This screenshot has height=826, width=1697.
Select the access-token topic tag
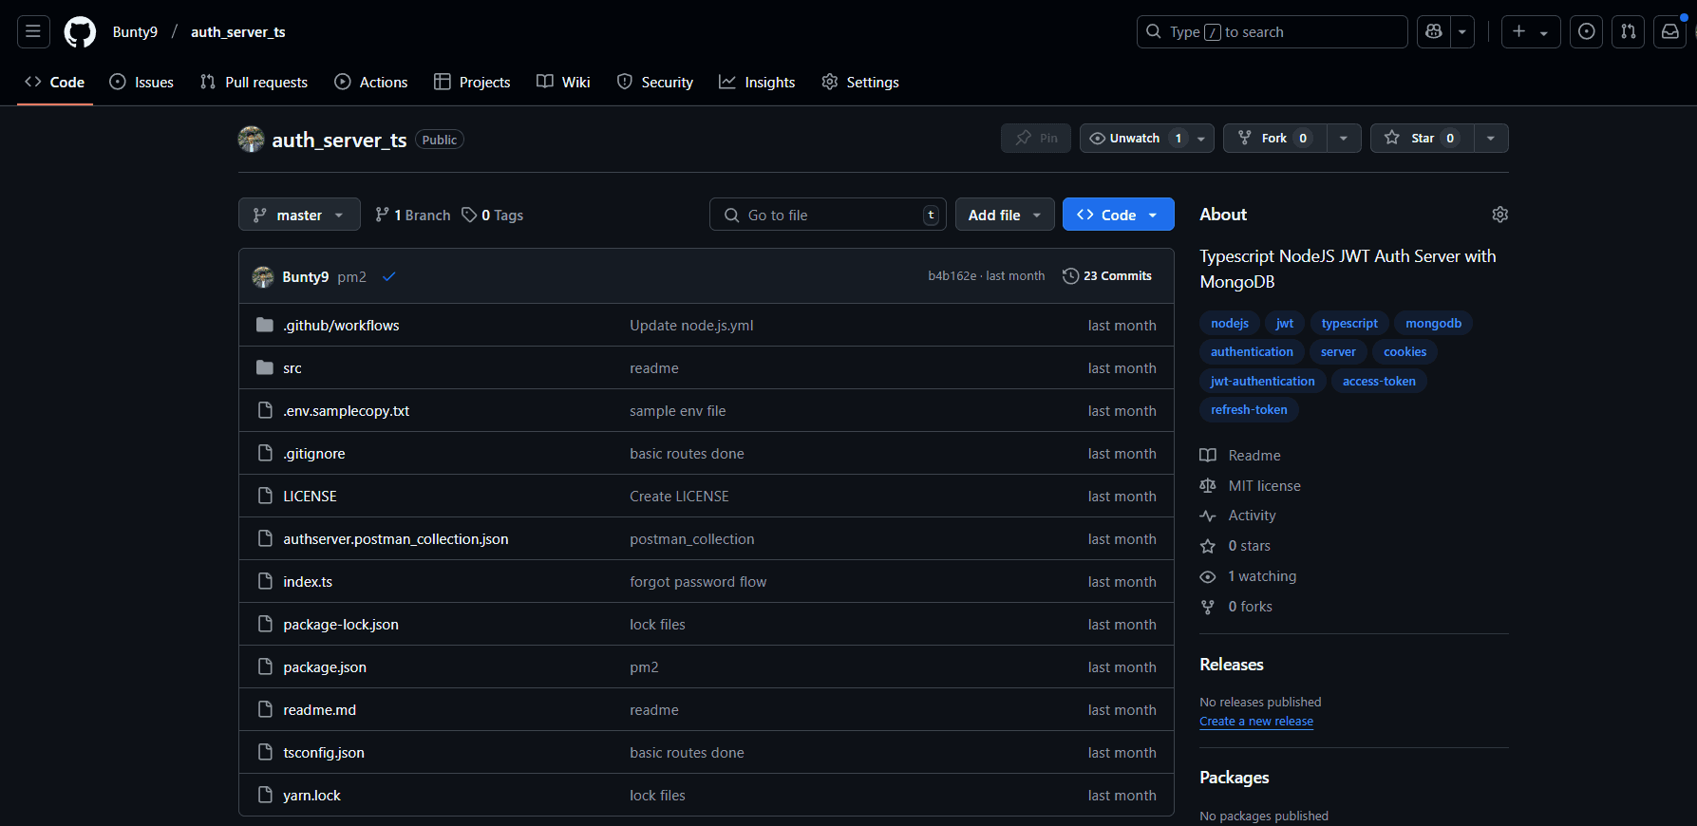[x=1379, y=382]
